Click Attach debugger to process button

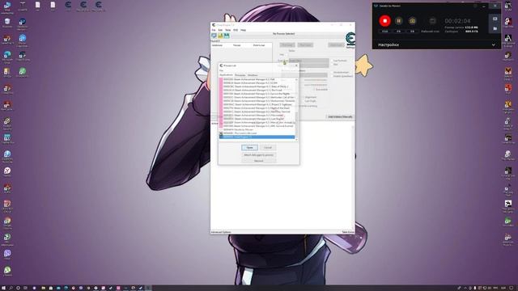pos(259,154)
